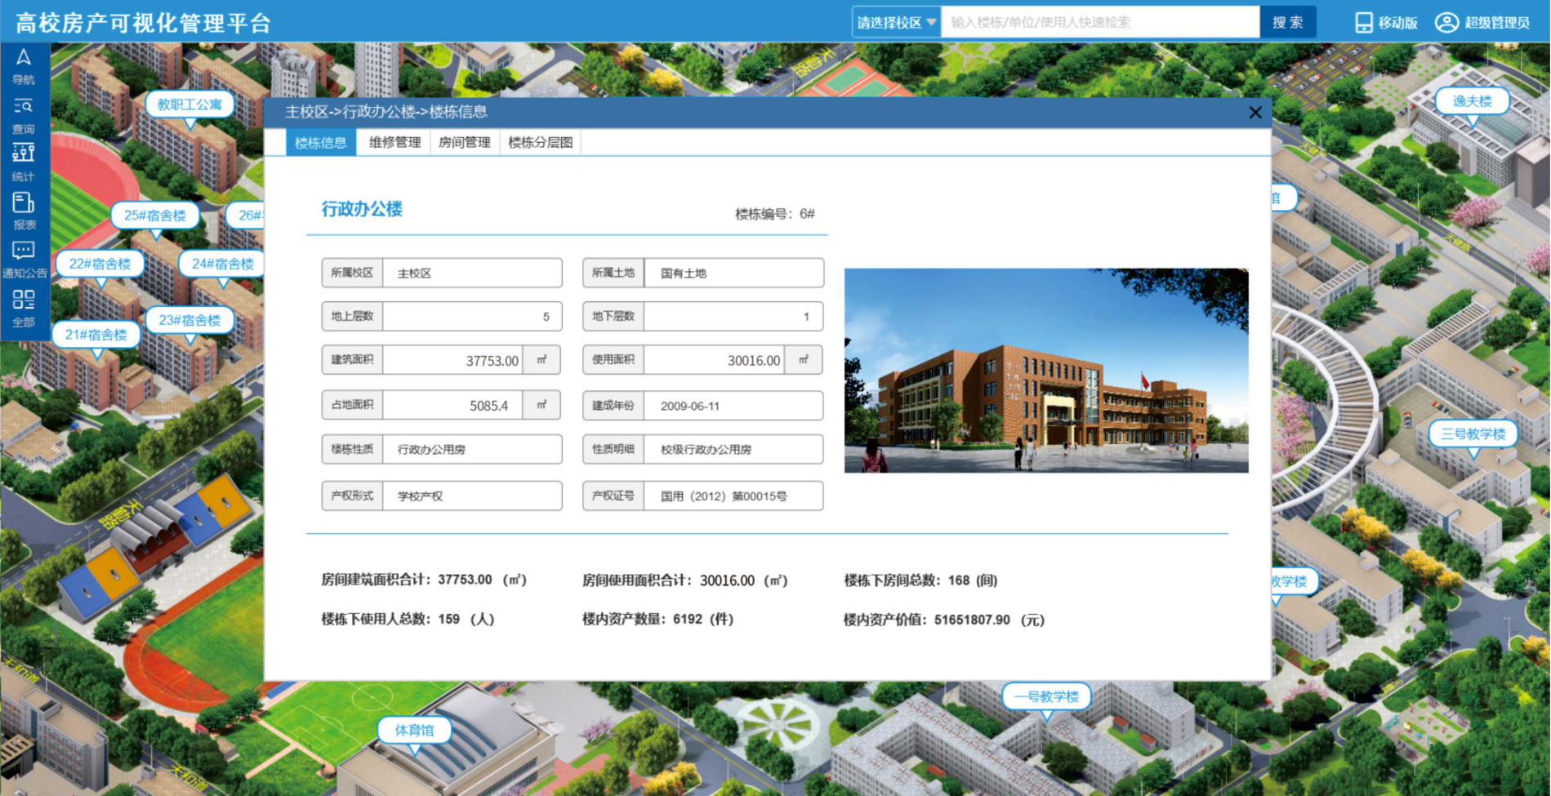Click the 一号教学楼 map label
This screenshot has height=796, width=1551.
click(1047, 696)
